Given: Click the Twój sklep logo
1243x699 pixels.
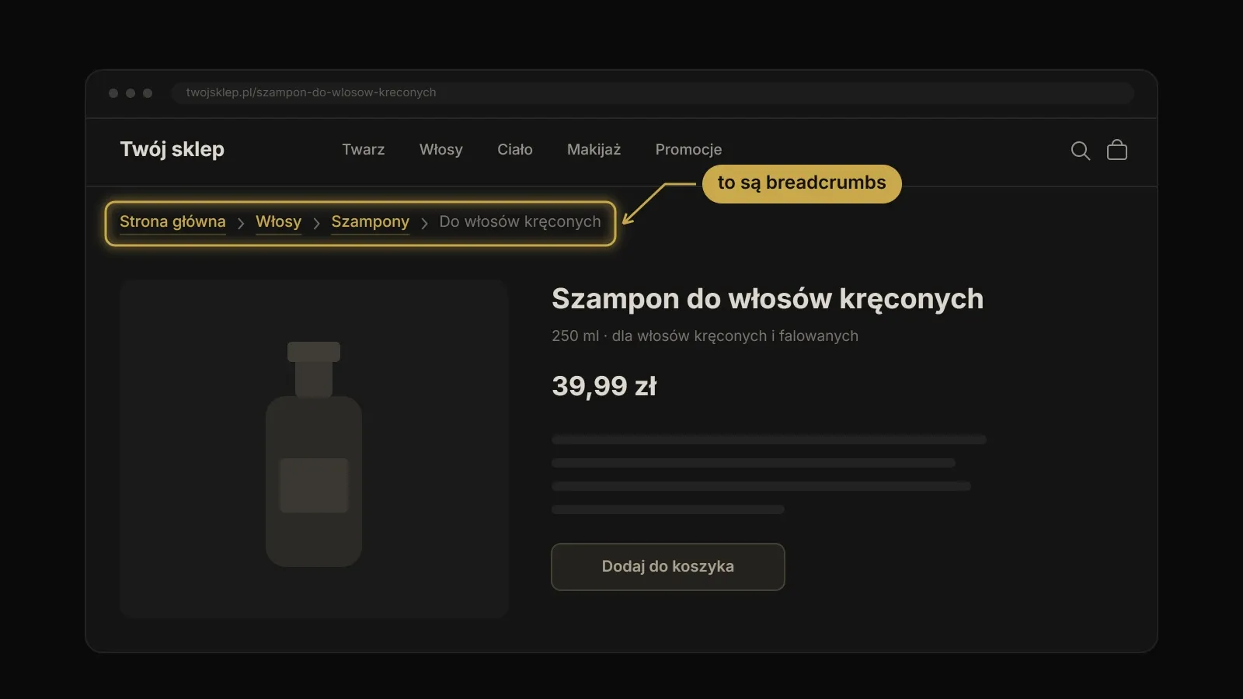Looking at the screenshot, I should (x=172, y=149).
